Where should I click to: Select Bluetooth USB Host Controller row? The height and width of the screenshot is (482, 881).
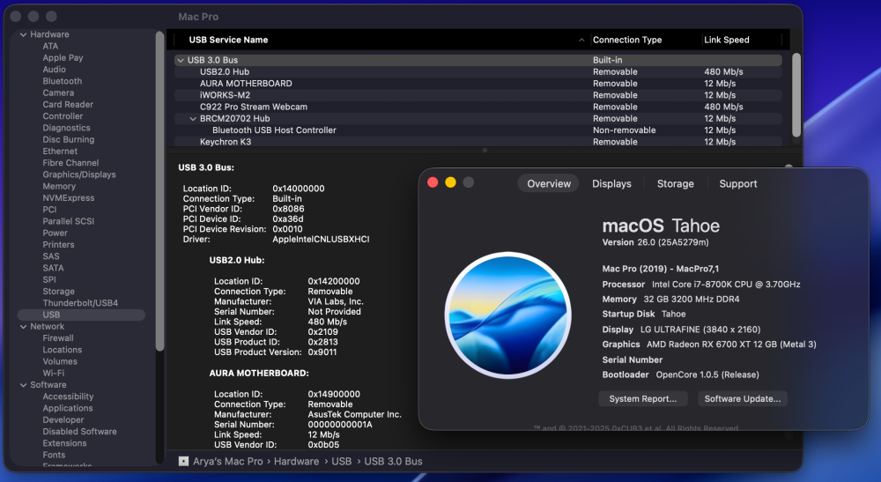(x=478, y=130)
